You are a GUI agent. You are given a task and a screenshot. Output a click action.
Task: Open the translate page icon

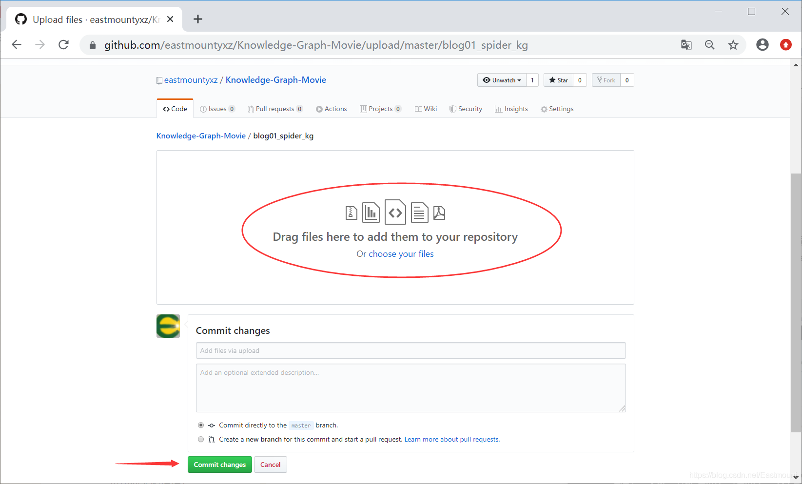686,45
